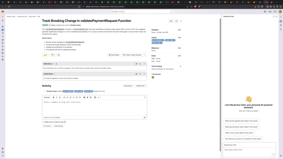The width and height of the screenshot is (283, 159).
Task: Remove the Impact: High label
Action: pyautogui.click(x=174, y=40)
